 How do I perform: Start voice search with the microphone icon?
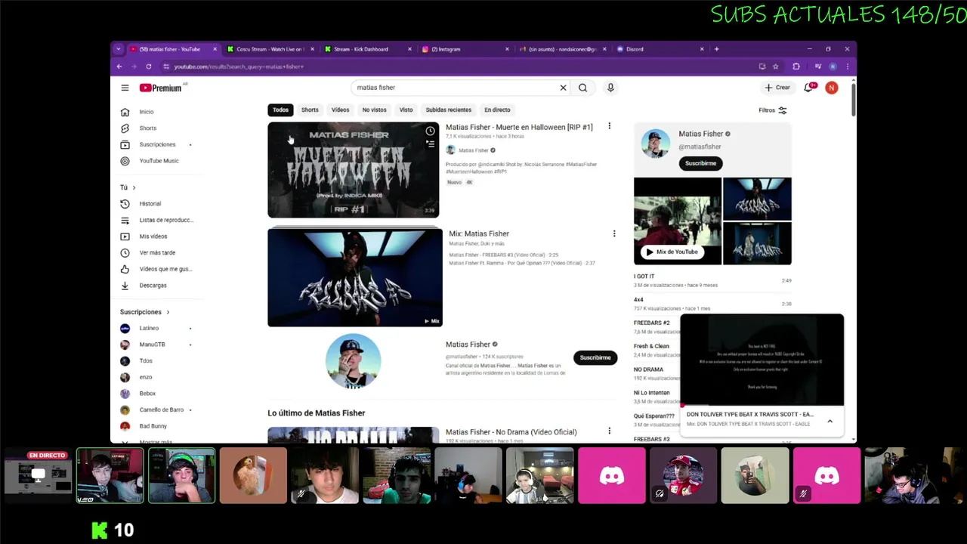pos(610,88)
